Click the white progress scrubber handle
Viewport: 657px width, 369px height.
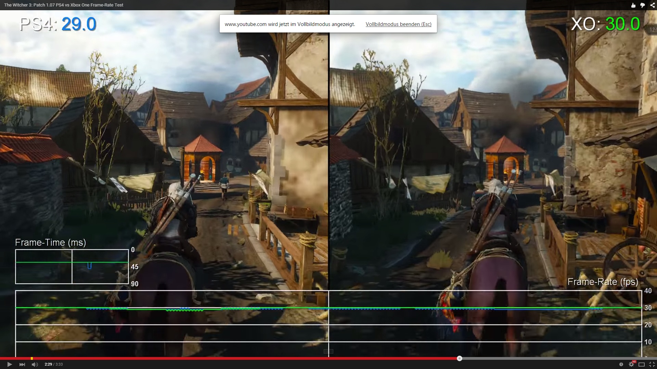[460, 358]
